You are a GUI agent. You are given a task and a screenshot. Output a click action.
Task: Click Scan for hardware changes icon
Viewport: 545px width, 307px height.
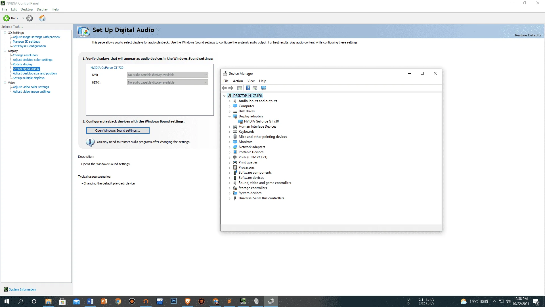click(264, 88)
